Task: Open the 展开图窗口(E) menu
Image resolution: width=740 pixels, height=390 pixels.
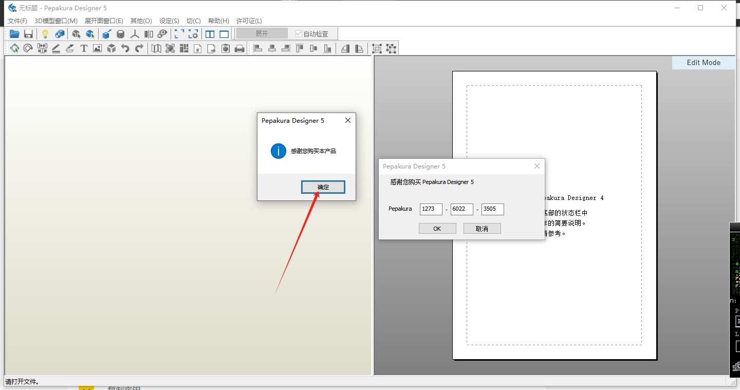Action: click(104, 21)
